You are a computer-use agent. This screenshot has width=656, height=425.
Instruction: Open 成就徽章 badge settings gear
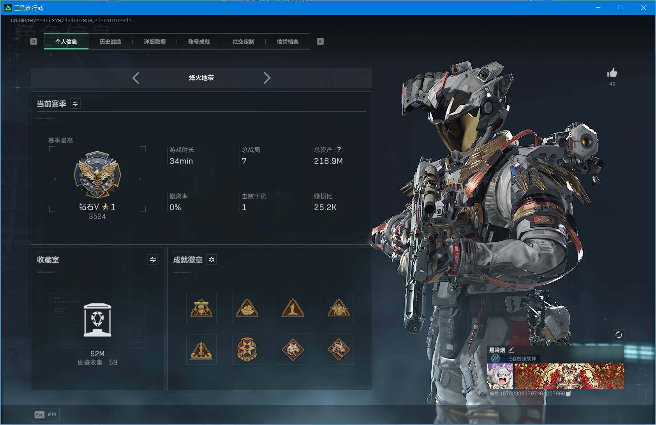tap(212, 259)
